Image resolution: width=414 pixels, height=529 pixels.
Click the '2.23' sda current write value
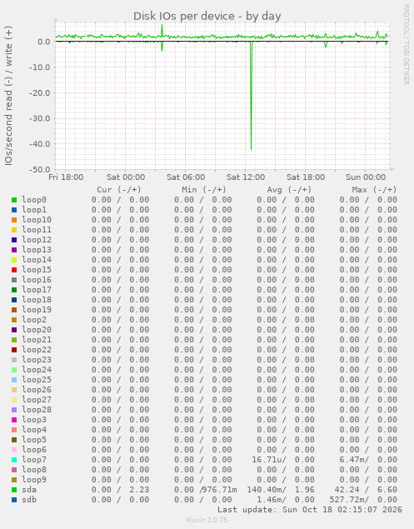point(139,490)
